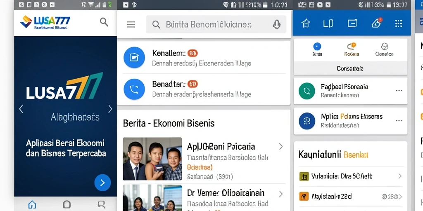Tap the LD icon in blue toolbar
This screenshot has width=423, height=211.
[x=328, y=23]
